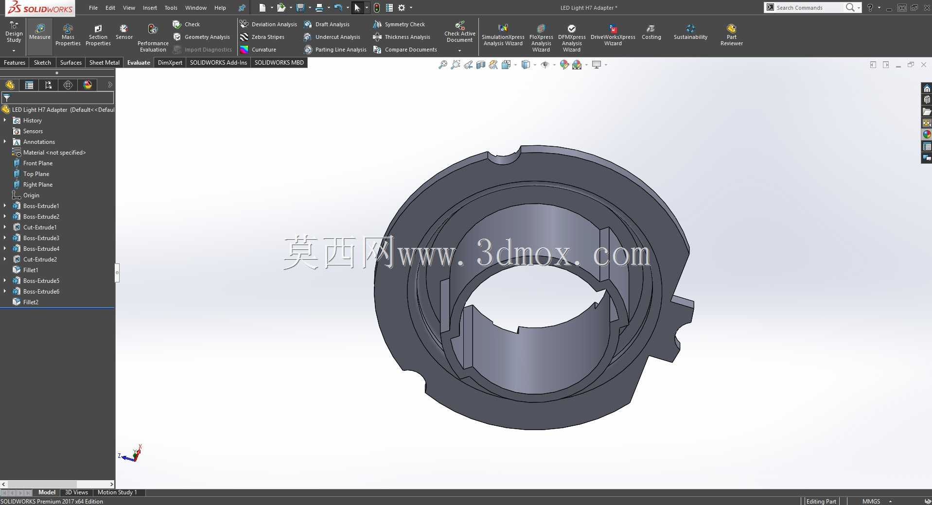This screenshot has height=505, width=932.
Task: Switch to DimXpertManager tab
Action: 68,85
